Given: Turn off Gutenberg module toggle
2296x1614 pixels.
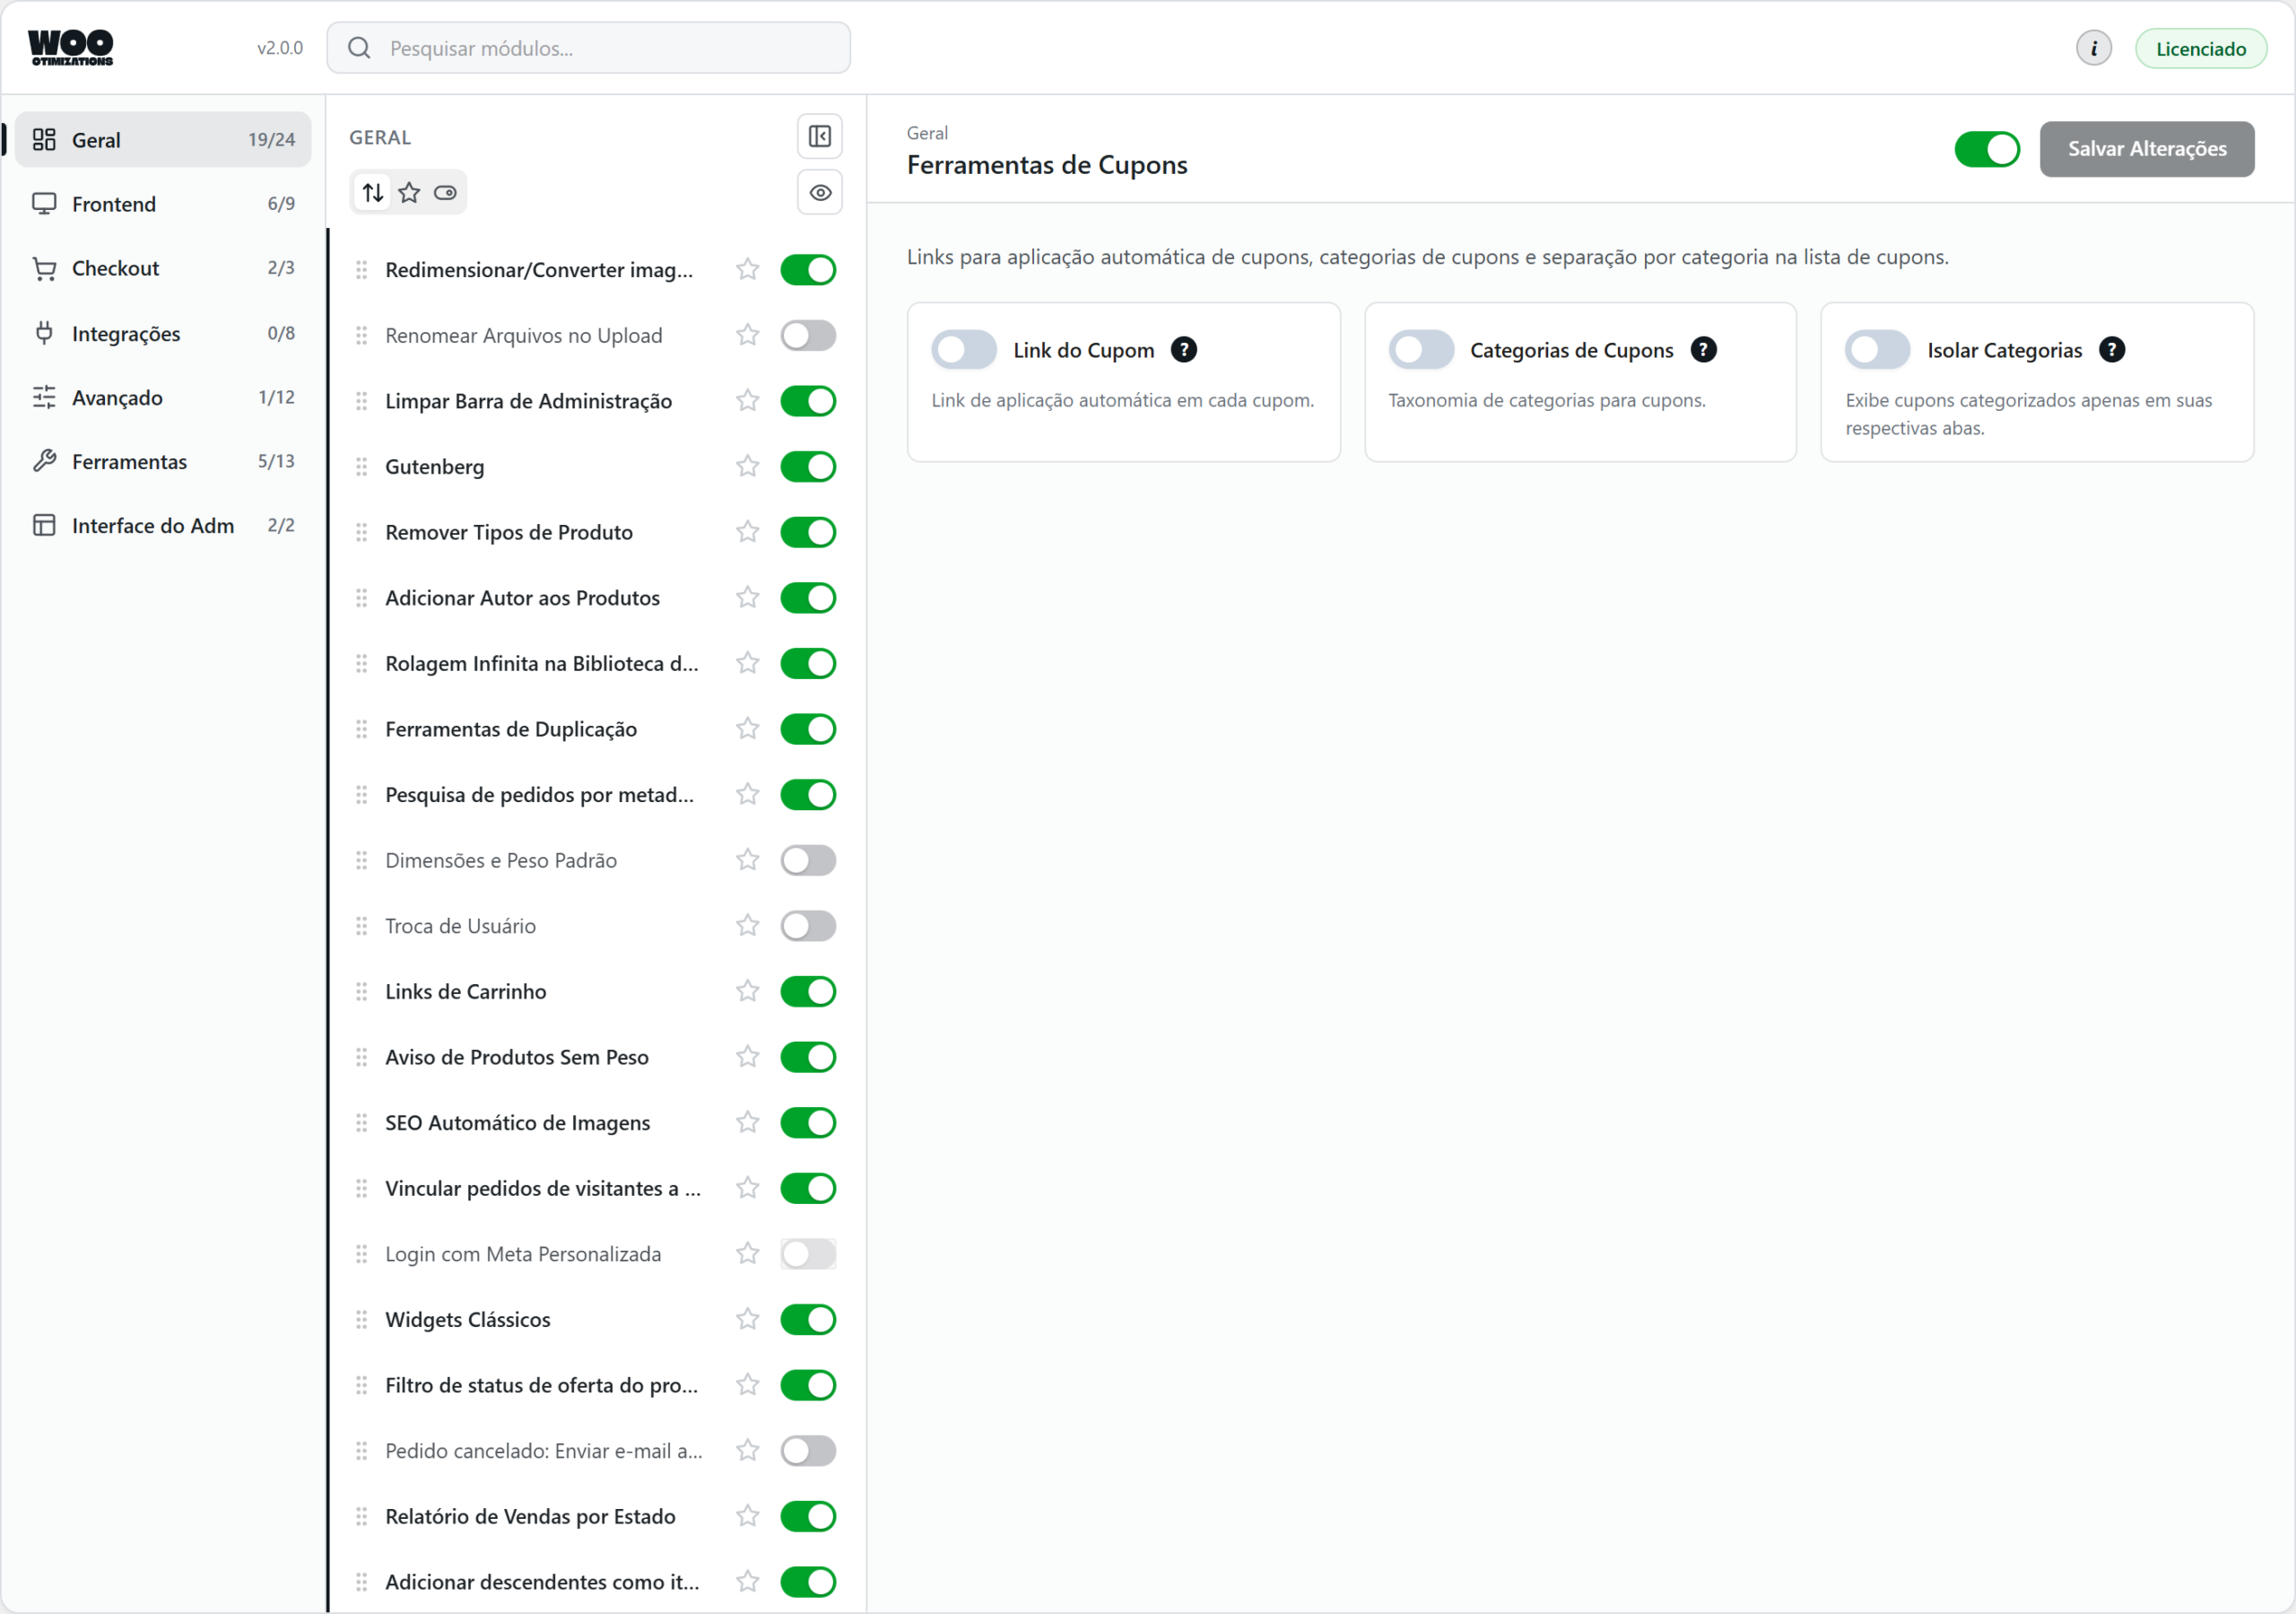Looking at the screenshot, I should coord(808,467).
